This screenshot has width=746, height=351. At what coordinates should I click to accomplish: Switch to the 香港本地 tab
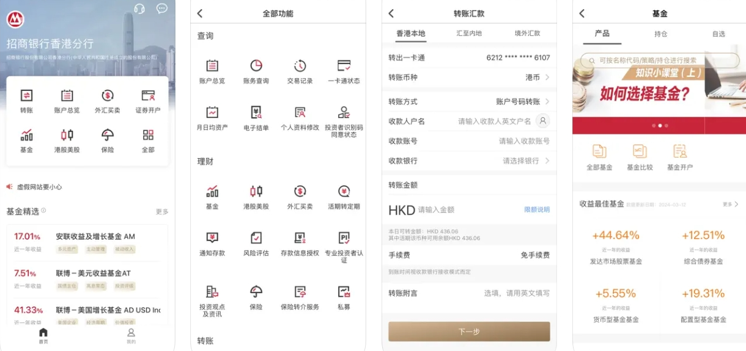click(x=411, y=34)
